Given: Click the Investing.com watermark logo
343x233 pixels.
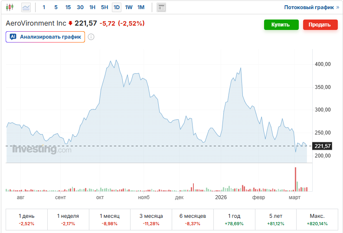Looking at the screenshot, I should pos(42,150).
